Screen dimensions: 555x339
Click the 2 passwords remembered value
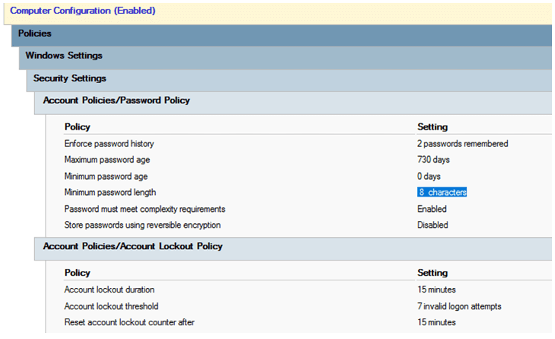462,144
